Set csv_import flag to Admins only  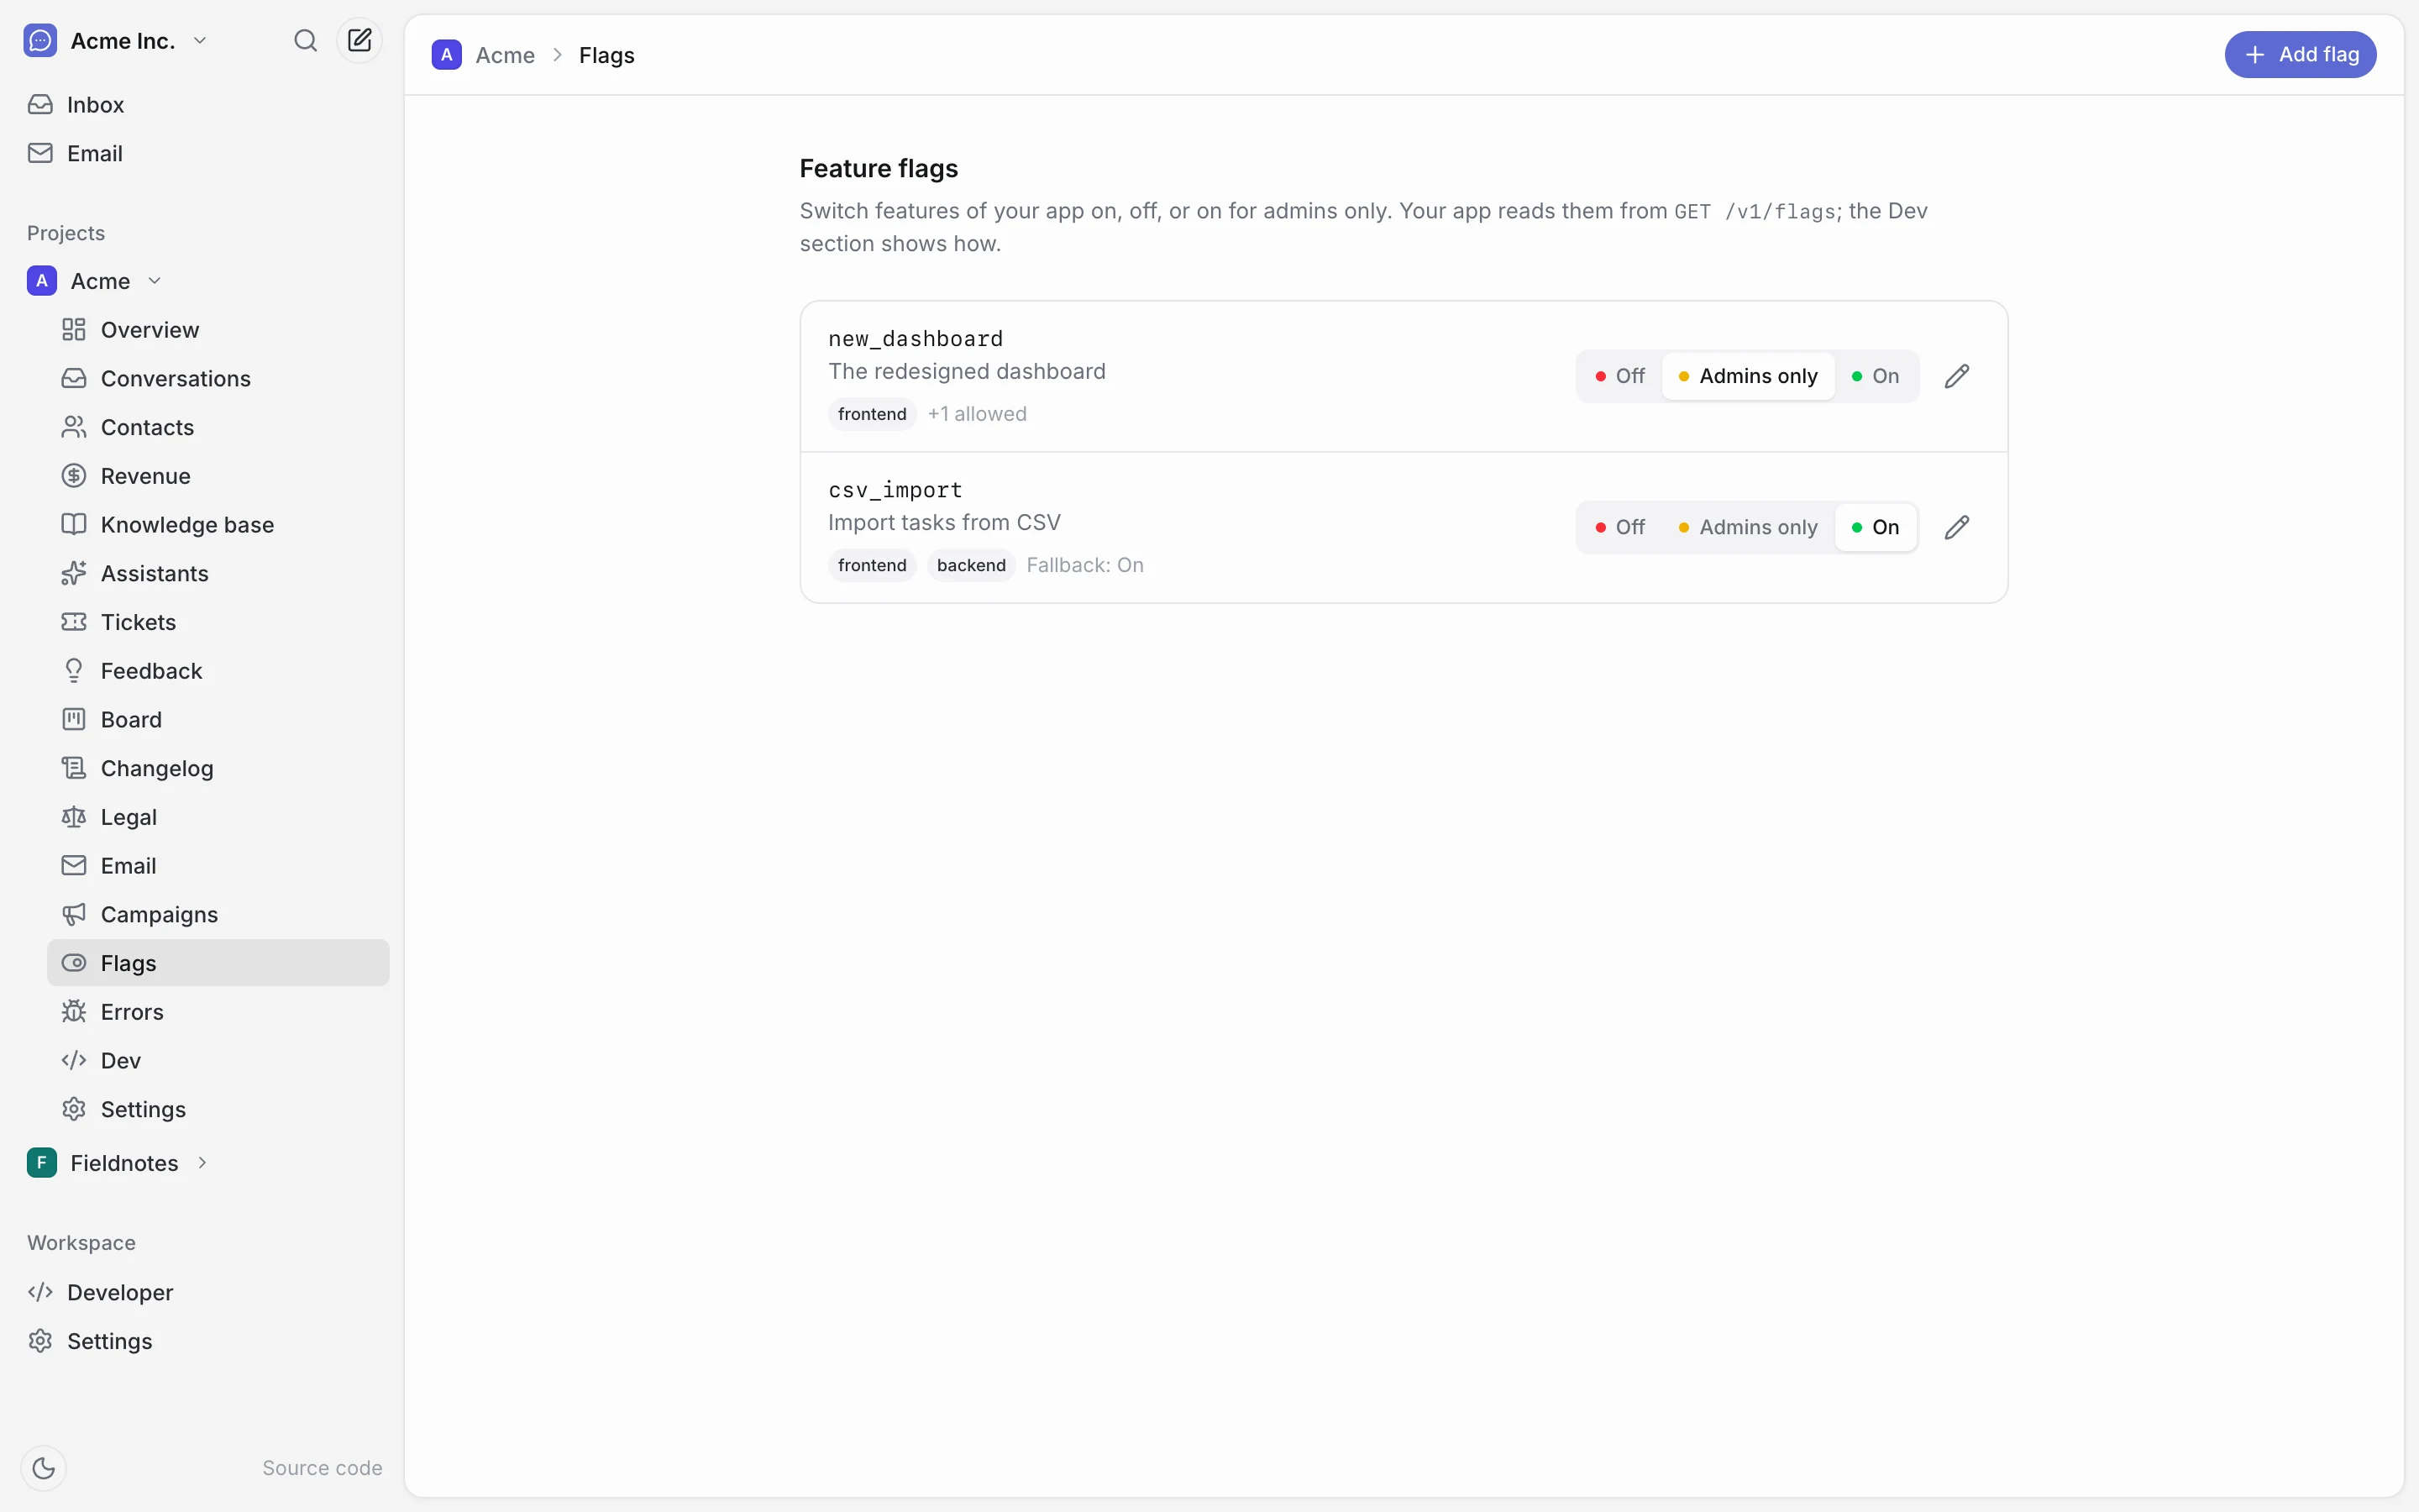tap(1747, 527)
